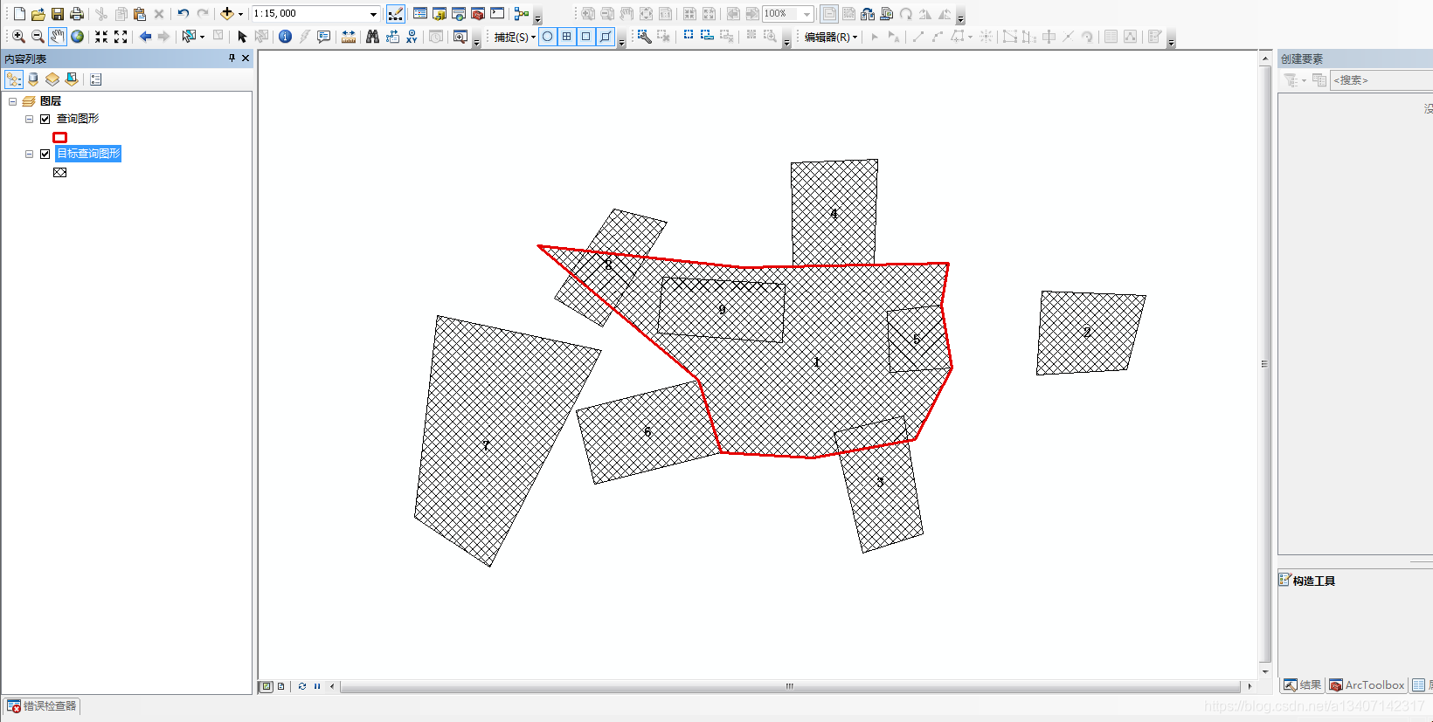Collapse the 图层 data frame tree node

pyautogui.click(x=13, y=101)
